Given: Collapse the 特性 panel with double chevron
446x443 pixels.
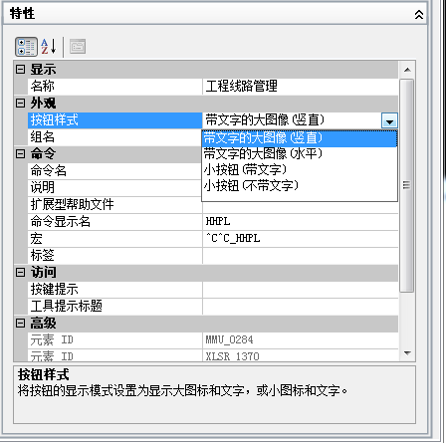Looking at the screenshot, I should pos(419,15).
